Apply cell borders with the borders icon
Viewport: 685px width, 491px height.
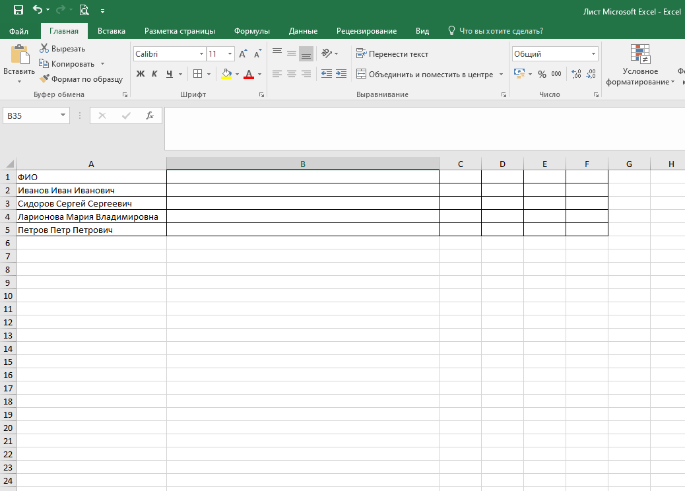[x=197, y=74]
